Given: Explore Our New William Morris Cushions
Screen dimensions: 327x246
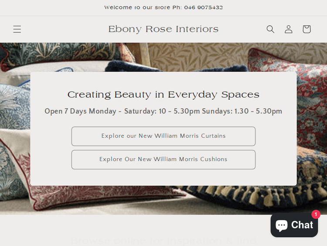Looking at the screenshot, I should coord(163,159).
